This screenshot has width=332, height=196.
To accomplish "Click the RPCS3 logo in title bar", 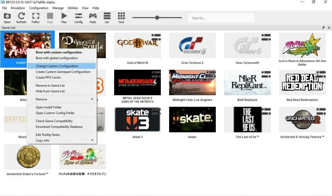I will click(3, 2).
